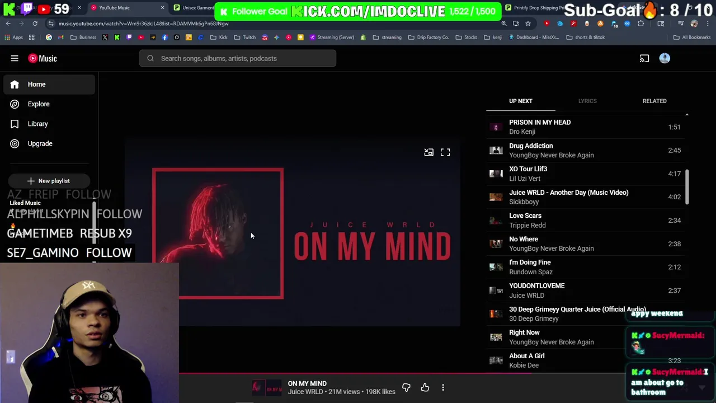
Task: Play Drug Addiction from the queue
Action: click(x=586, y=150)
